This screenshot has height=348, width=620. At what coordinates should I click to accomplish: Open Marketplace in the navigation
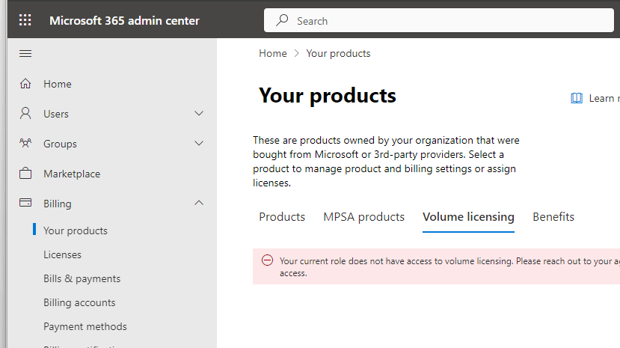click(72, 174)
